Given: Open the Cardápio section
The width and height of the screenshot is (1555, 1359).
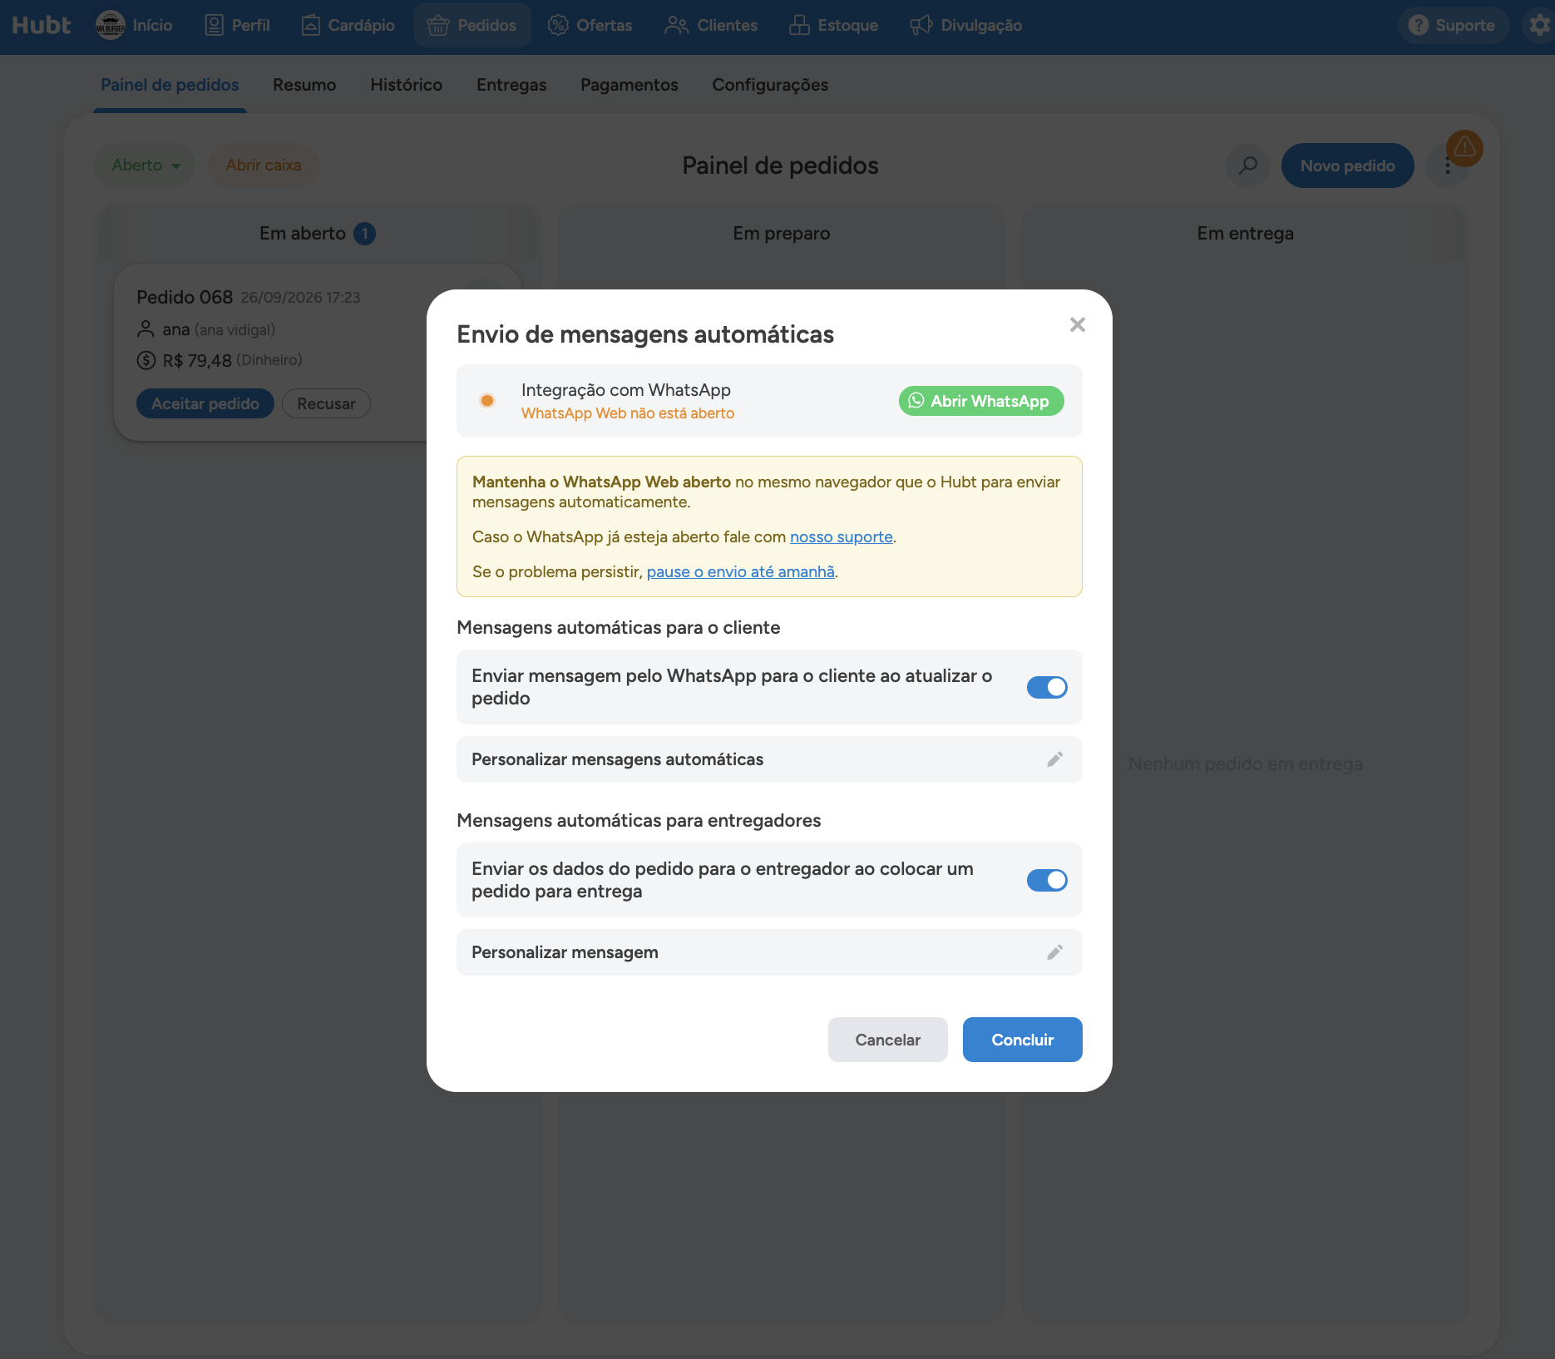Looking at the screenshot, I should tap(348, 25).
